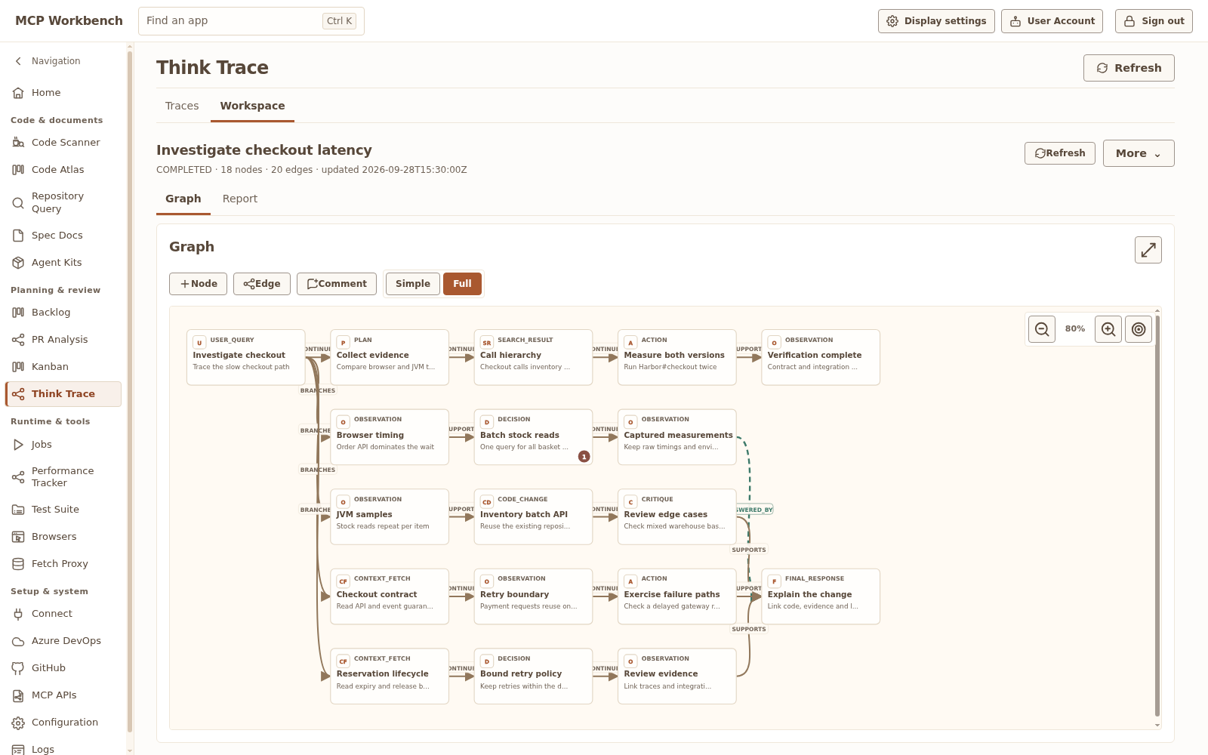The width and height of the screenshot is (1208, 755).
Task: Open Azure DevOps page
Action: click(x=63, y=641)
